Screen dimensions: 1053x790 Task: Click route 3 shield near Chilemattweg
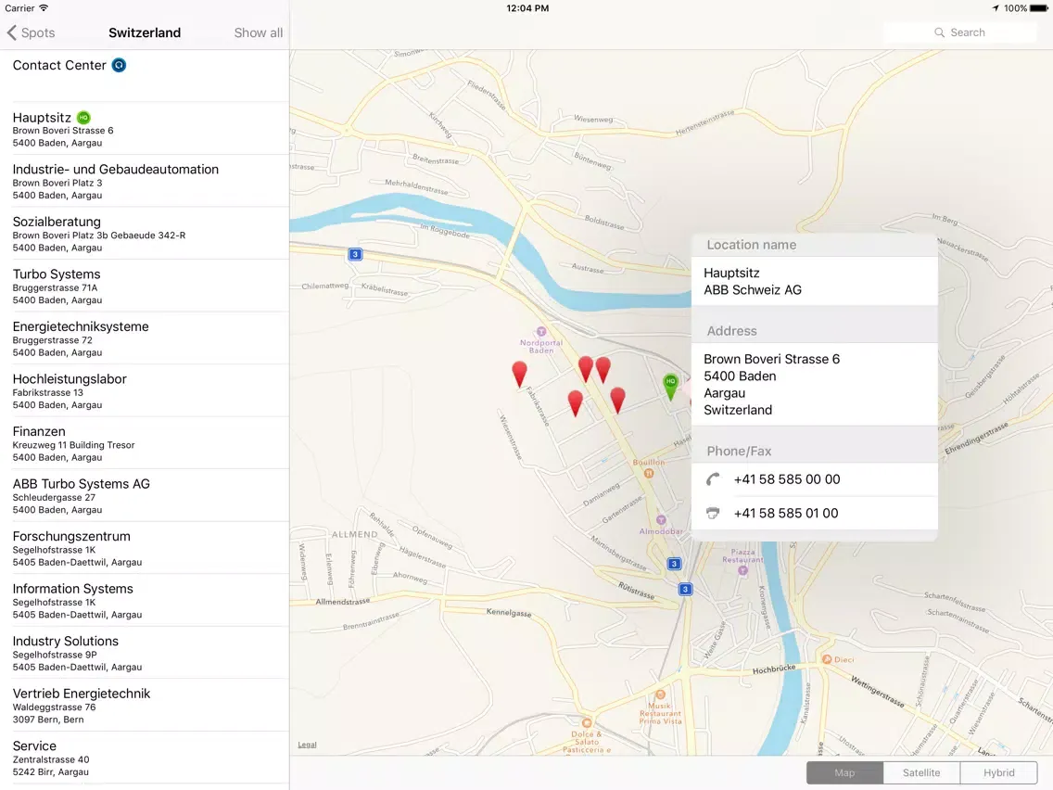(355, 254)
